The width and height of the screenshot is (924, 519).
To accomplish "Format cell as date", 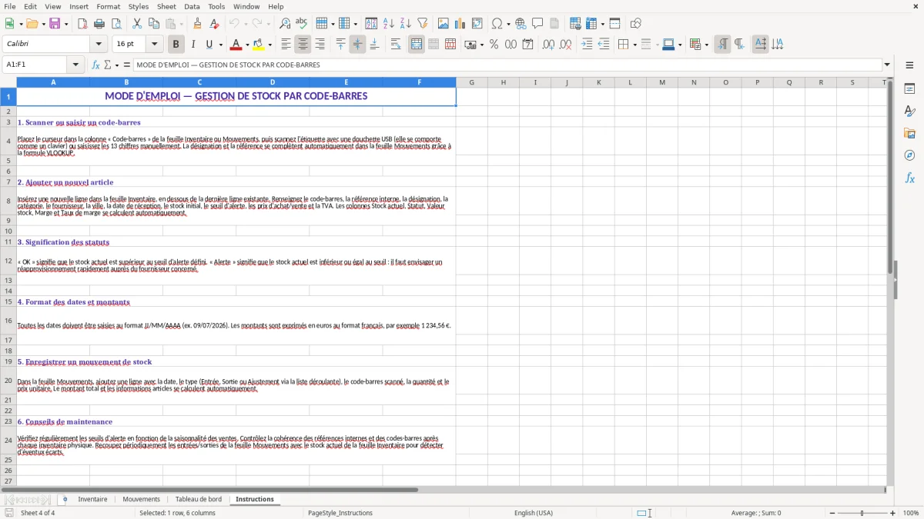I will tap(528, 45).
